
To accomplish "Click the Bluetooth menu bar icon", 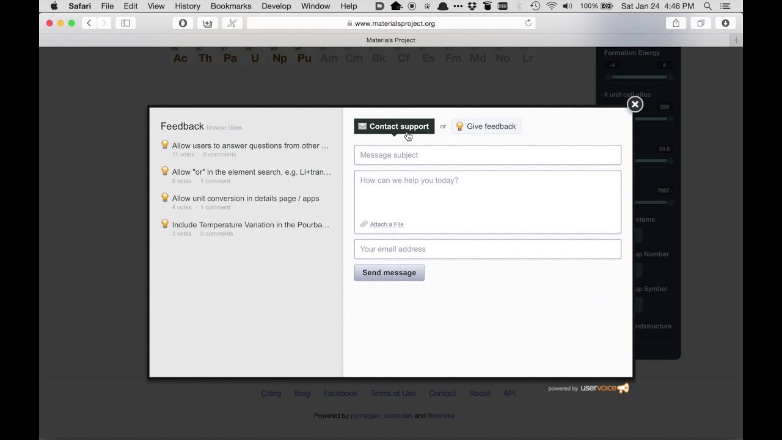I will (x=519, y=6).
